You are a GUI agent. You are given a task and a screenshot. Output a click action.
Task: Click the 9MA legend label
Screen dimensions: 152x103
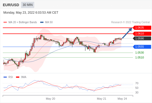click(x=24, y=77)
